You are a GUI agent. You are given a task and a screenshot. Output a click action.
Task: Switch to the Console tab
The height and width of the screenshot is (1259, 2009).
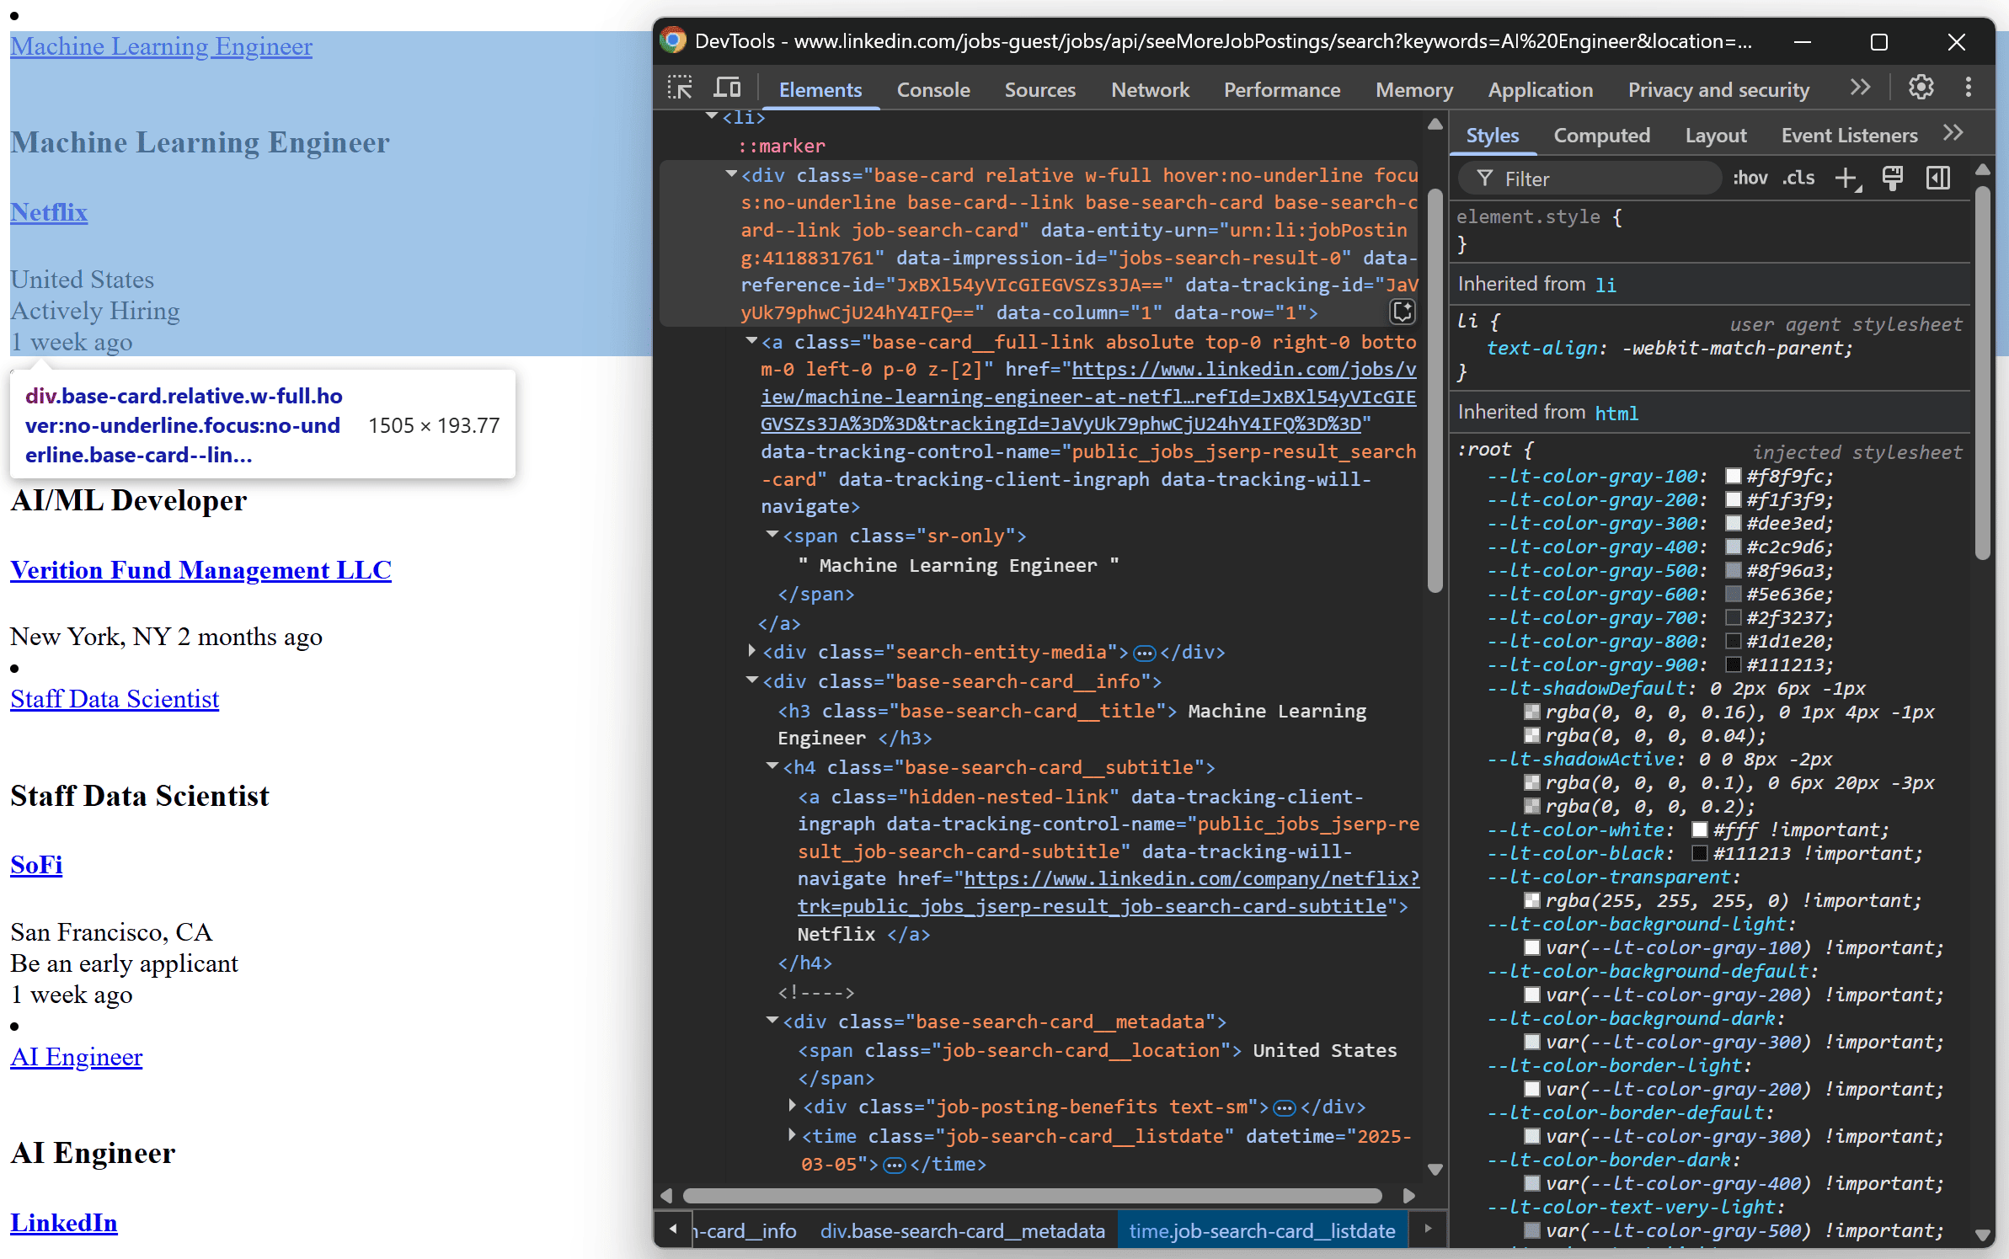coord(933,90)
